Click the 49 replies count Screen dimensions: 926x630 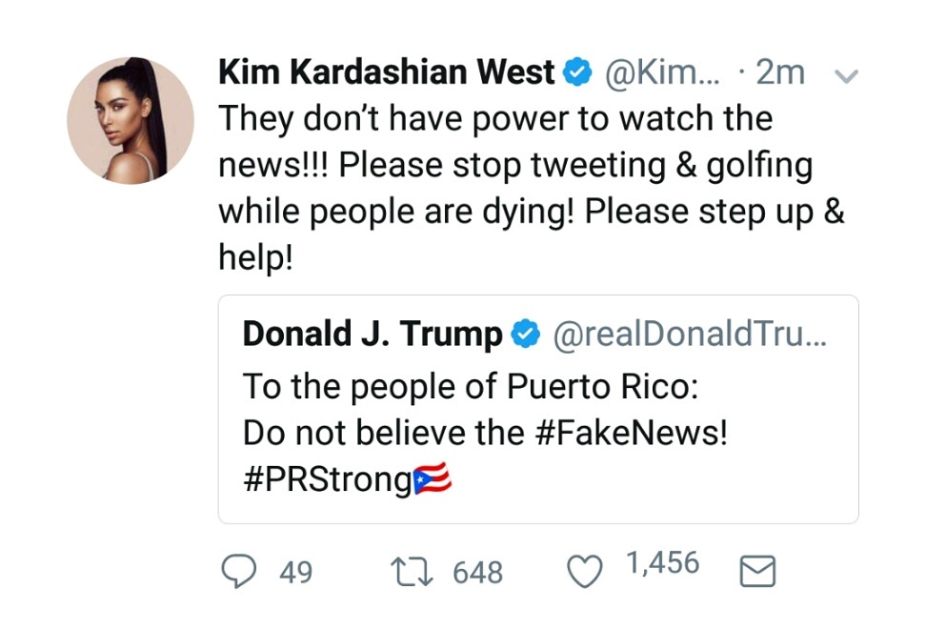(x=296, y=572)
